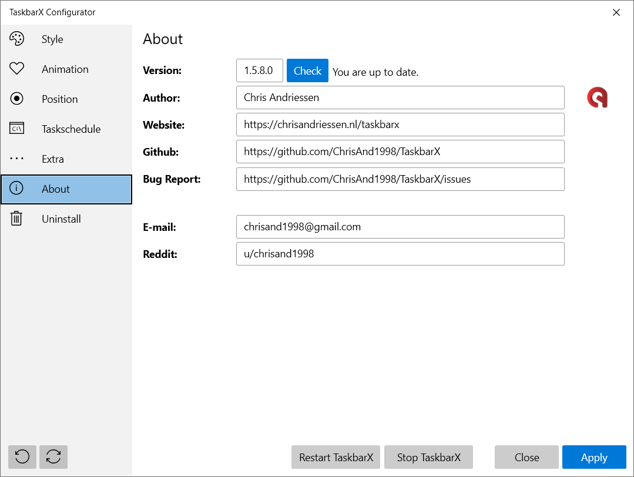Click the Close button
This screenshot has width=634, height=477.
point(526,457)
